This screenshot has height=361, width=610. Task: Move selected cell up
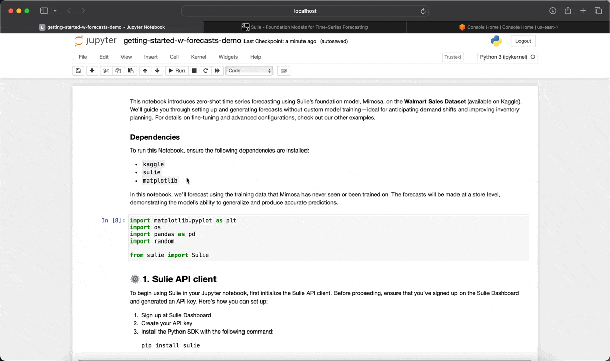[145, 71]
